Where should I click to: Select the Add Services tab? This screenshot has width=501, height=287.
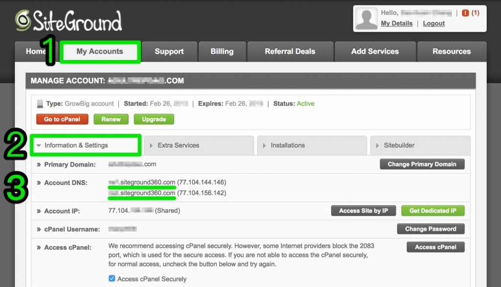(x=375, y=51)
